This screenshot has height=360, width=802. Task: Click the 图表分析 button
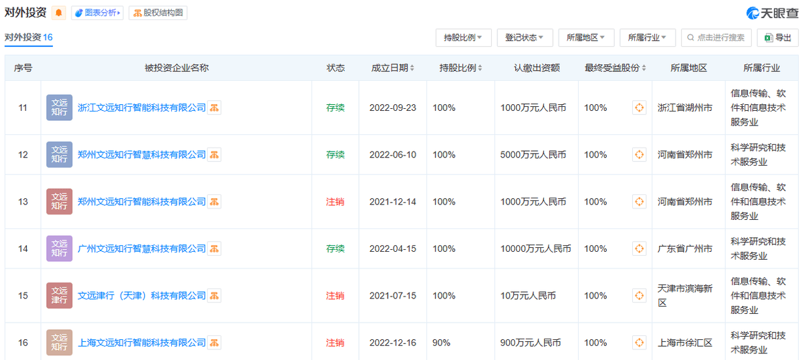pos(98,13)
